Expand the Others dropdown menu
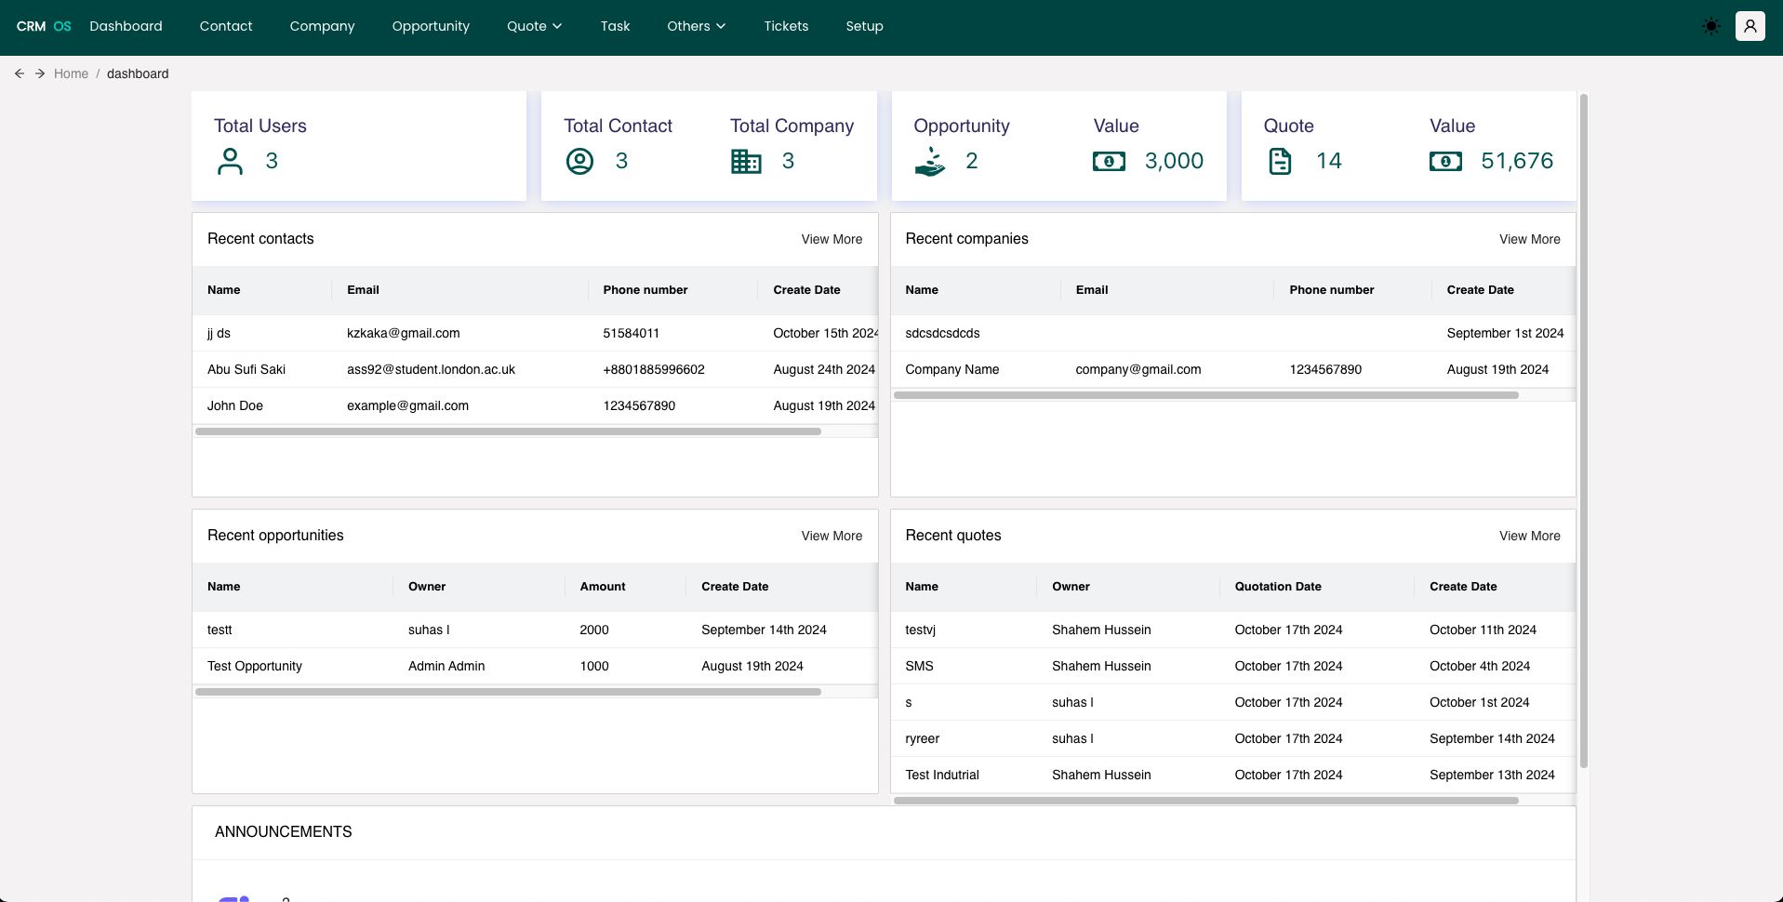1783x902 pixels. point(696,26)
